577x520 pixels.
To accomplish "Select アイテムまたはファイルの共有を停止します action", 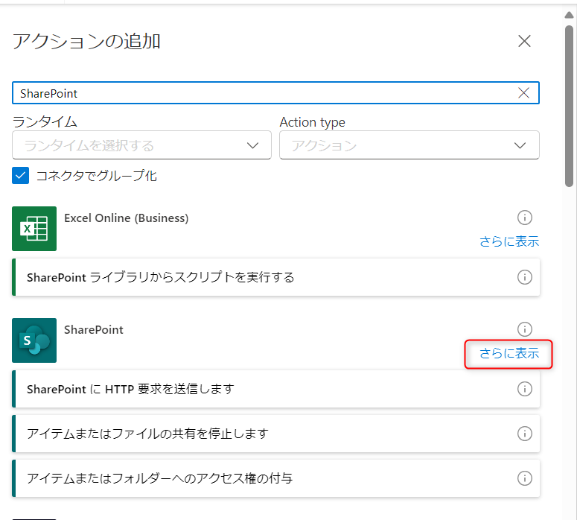I will pos(275,434).
